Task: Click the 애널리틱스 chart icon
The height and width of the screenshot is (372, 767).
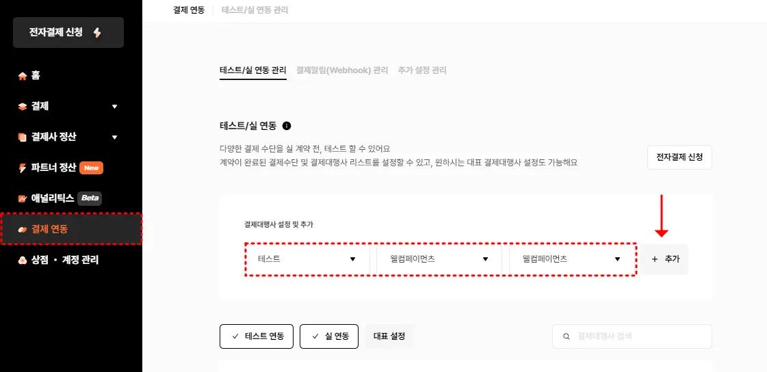Action: coord(23,198)
